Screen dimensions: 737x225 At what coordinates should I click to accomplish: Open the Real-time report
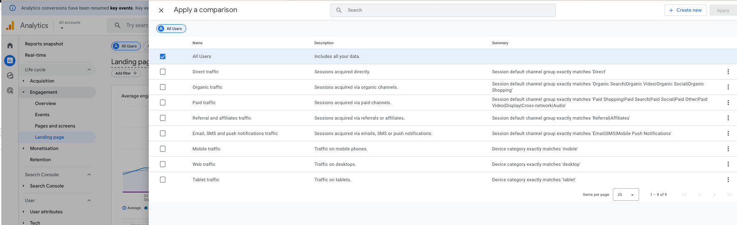[35, 55]
